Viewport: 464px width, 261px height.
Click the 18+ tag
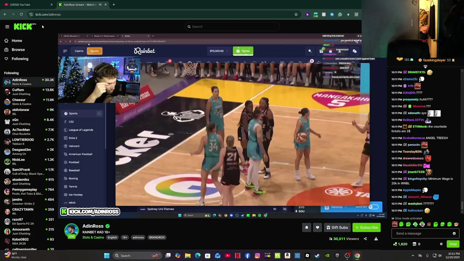click(125, 237)
